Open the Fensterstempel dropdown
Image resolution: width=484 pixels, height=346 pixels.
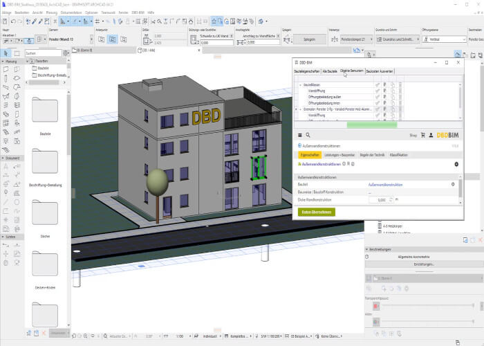coord(357,39)
